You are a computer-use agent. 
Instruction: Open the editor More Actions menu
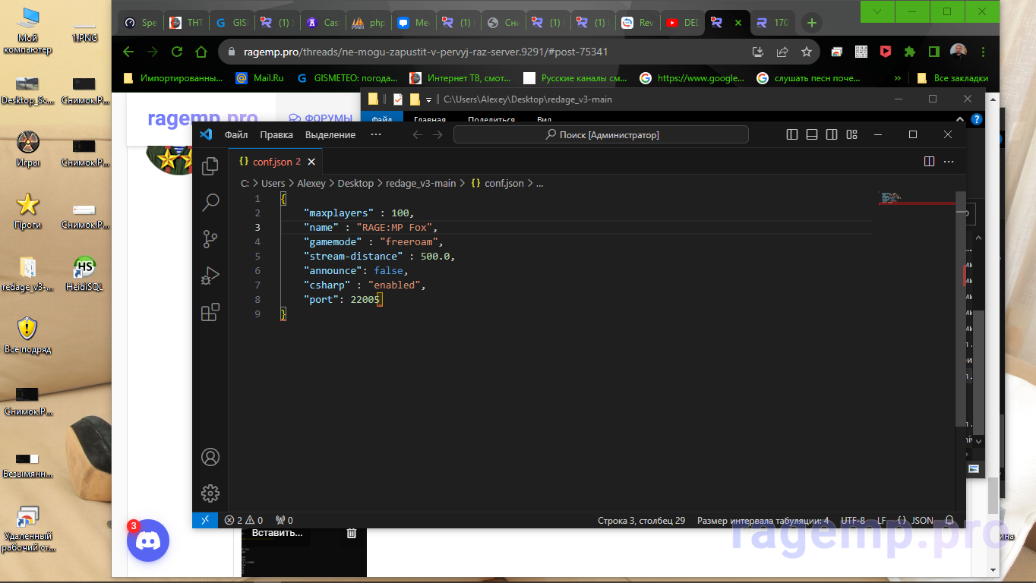click(x=949, y=161)
